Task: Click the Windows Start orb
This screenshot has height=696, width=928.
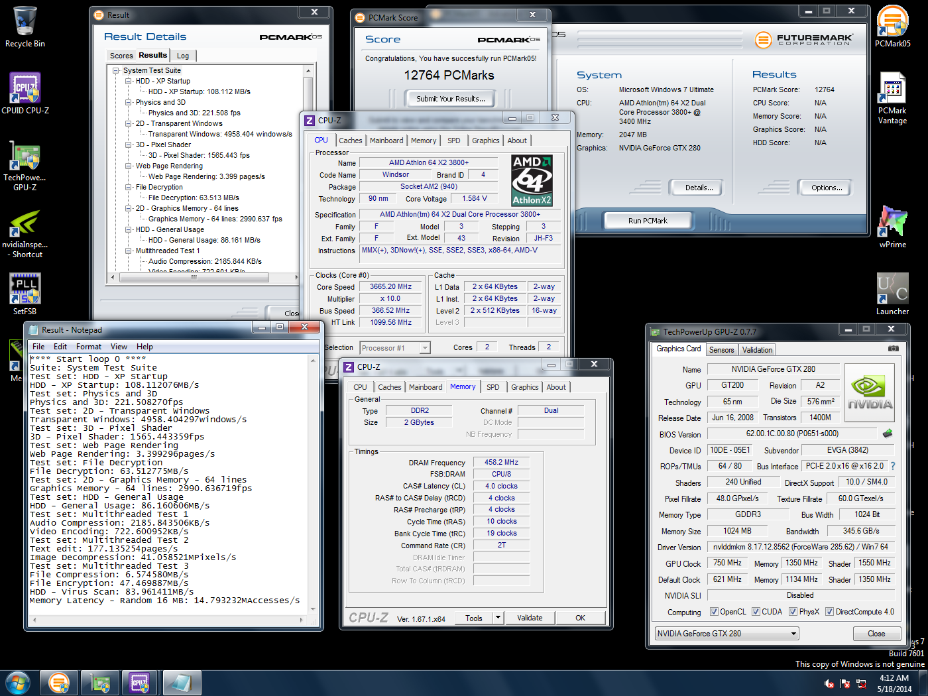Action: 17,683
